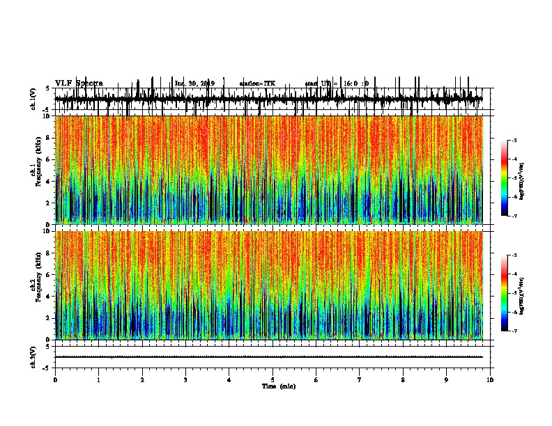
Task: Click the 'ch.3(V)' axis label
Action: tap(33, 357)
